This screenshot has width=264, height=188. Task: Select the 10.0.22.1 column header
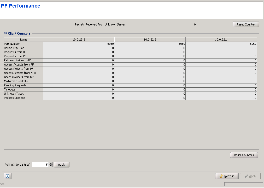(x=221, y=40)
